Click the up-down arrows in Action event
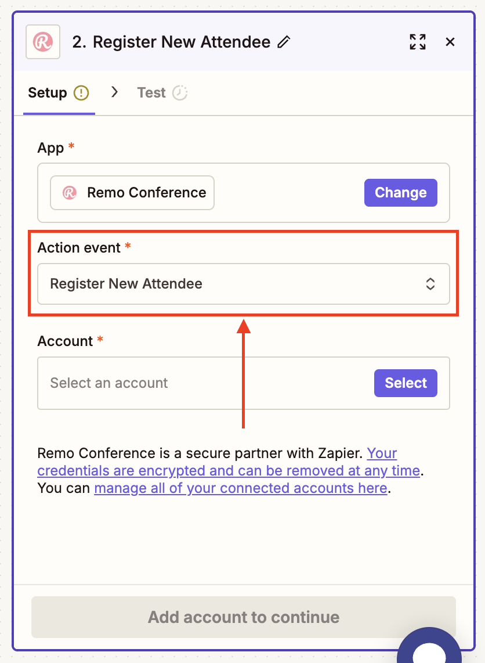The image size is (485, 663). (430, 284)
